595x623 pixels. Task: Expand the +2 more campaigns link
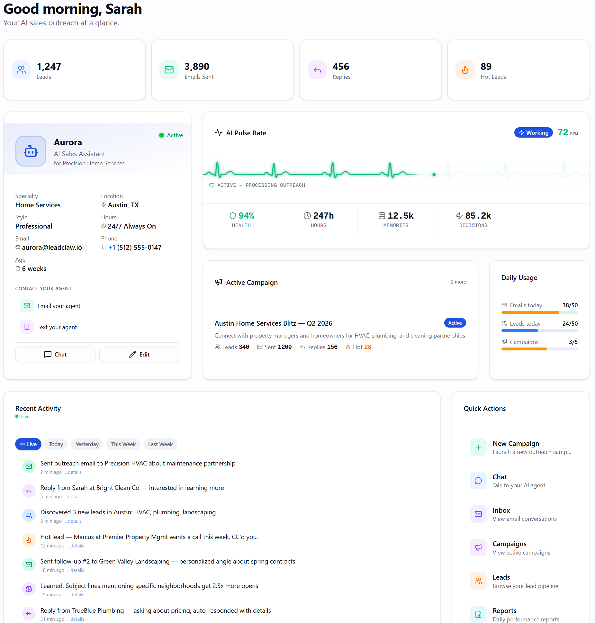click(x=457, y=282)
